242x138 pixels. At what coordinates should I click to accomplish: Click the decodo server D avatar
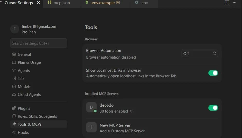tap(91, 107)
